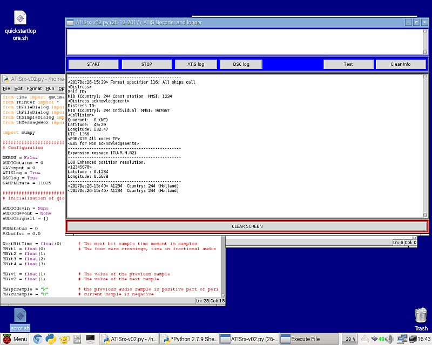Open the Trash on desktop
Image resolution: width=432 pixels, height=345 pixels.
point(421,316)
